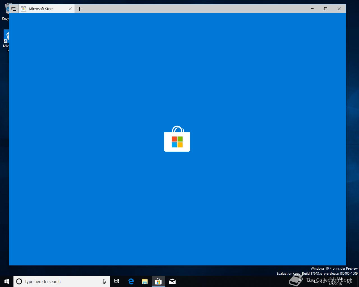Minimize the Microsoft Store window
Image resolution: width=359 pixels, height=287 pixels.
click(x=312, y=9)
